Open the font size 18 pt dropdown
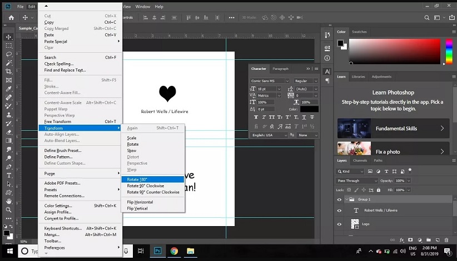Image resolution: width=457 pixels, height=261 pixels. 279,89
